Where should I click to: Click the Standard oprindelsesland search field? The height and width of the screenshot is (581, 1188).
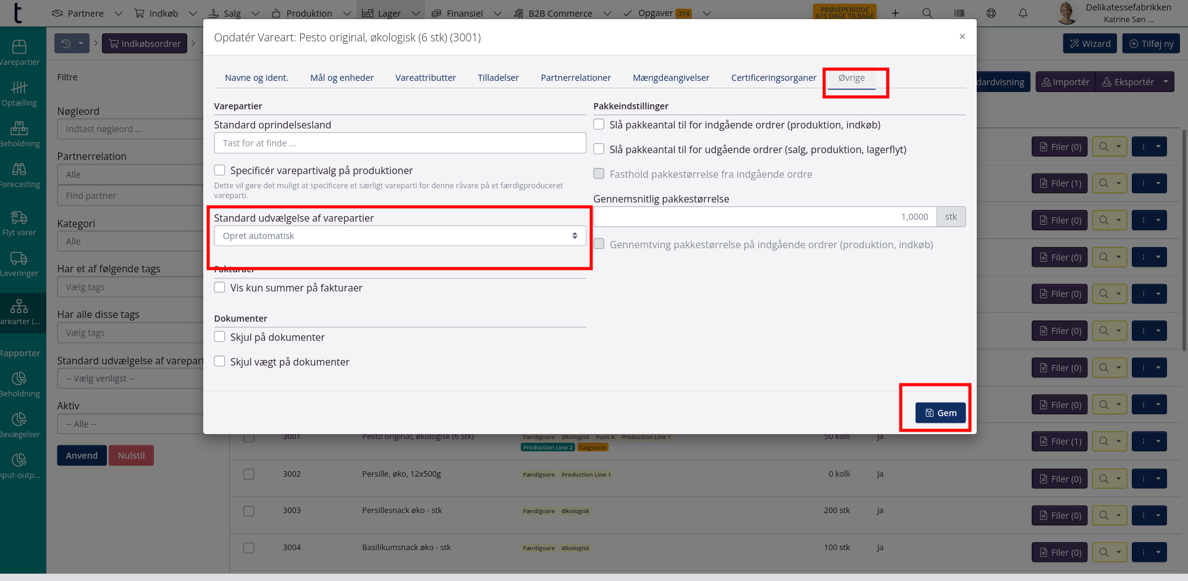[x=400, y=143]
